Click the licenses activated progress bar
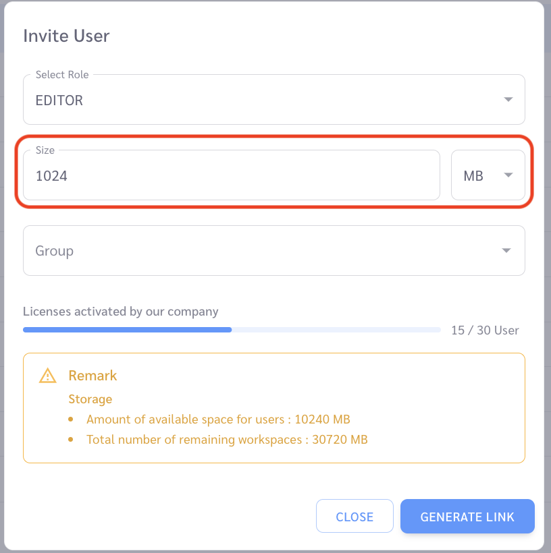The image size is (551, 553). point(232,330)
